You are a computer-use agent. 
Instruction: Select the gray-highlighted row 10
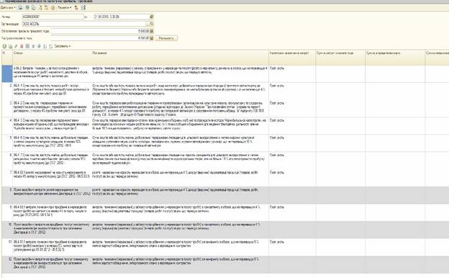224,229
